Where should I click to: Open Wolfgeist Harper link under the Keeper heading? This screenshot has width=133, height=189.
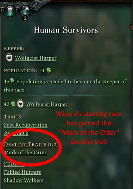click(x=35, y=58)
